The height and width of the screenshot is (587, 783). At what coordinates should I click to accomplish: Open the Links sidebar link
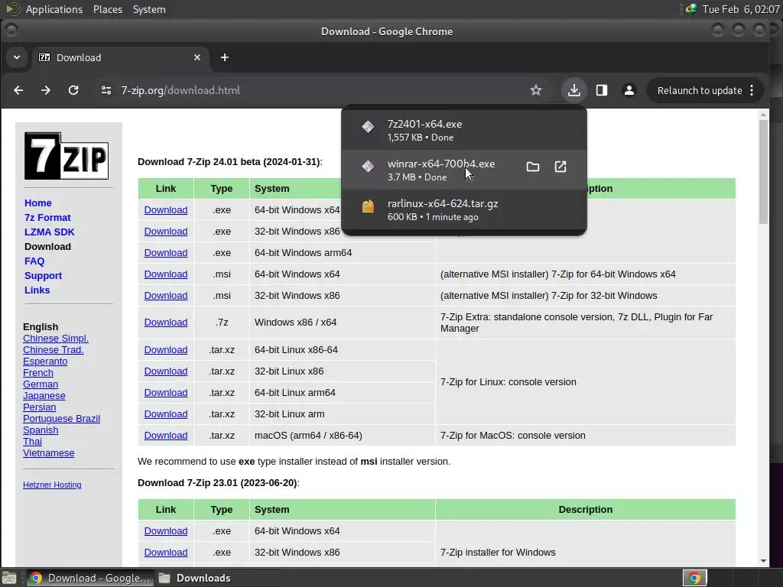point(37,290)
